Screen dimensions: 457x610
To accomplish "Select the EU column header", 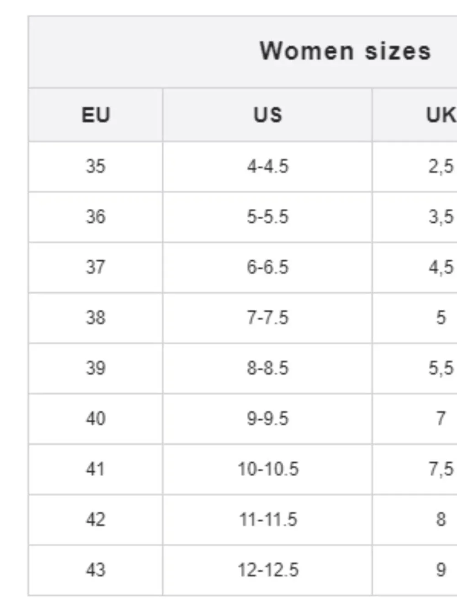I will 96,115.
